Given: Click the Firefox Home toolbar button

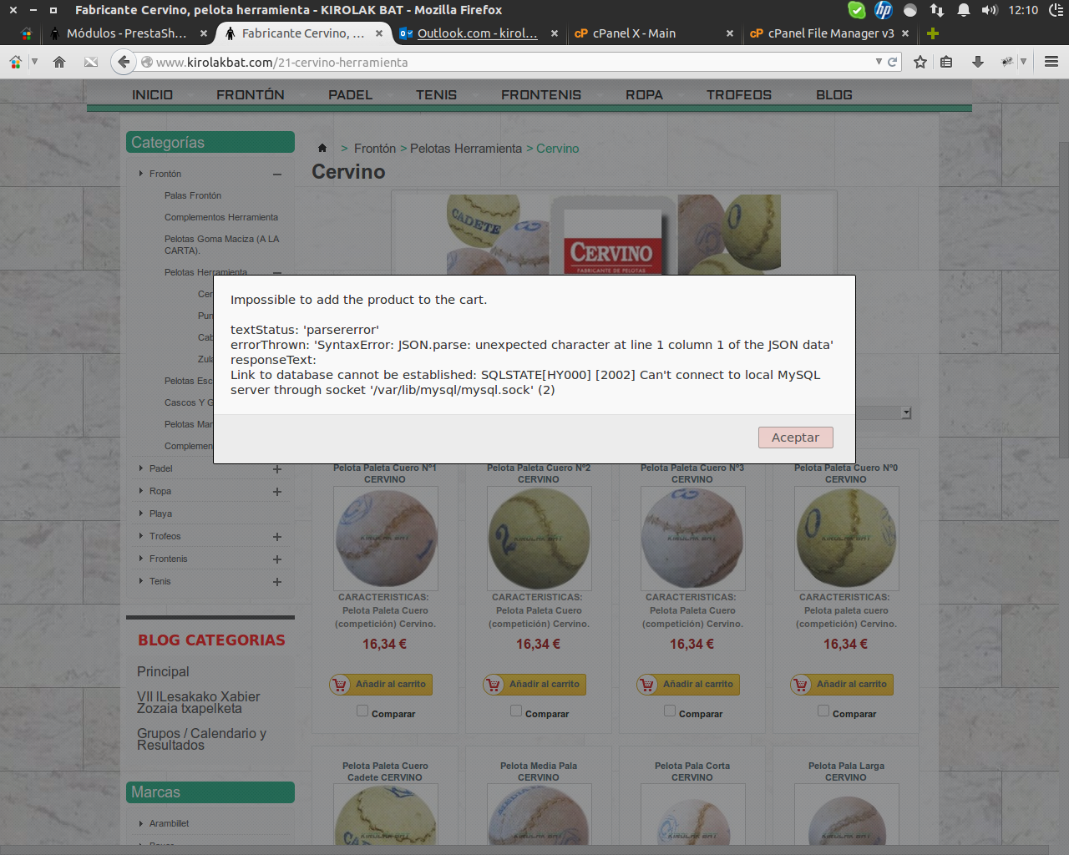Looking at the screenshot, I should pos(59,62).
